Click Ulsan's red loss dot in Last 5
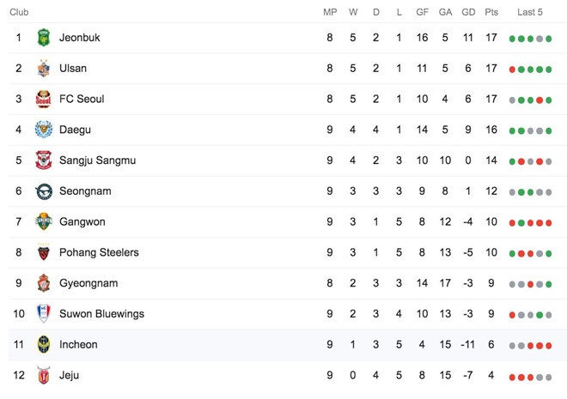Screen dimensions: 567x399 513,70
